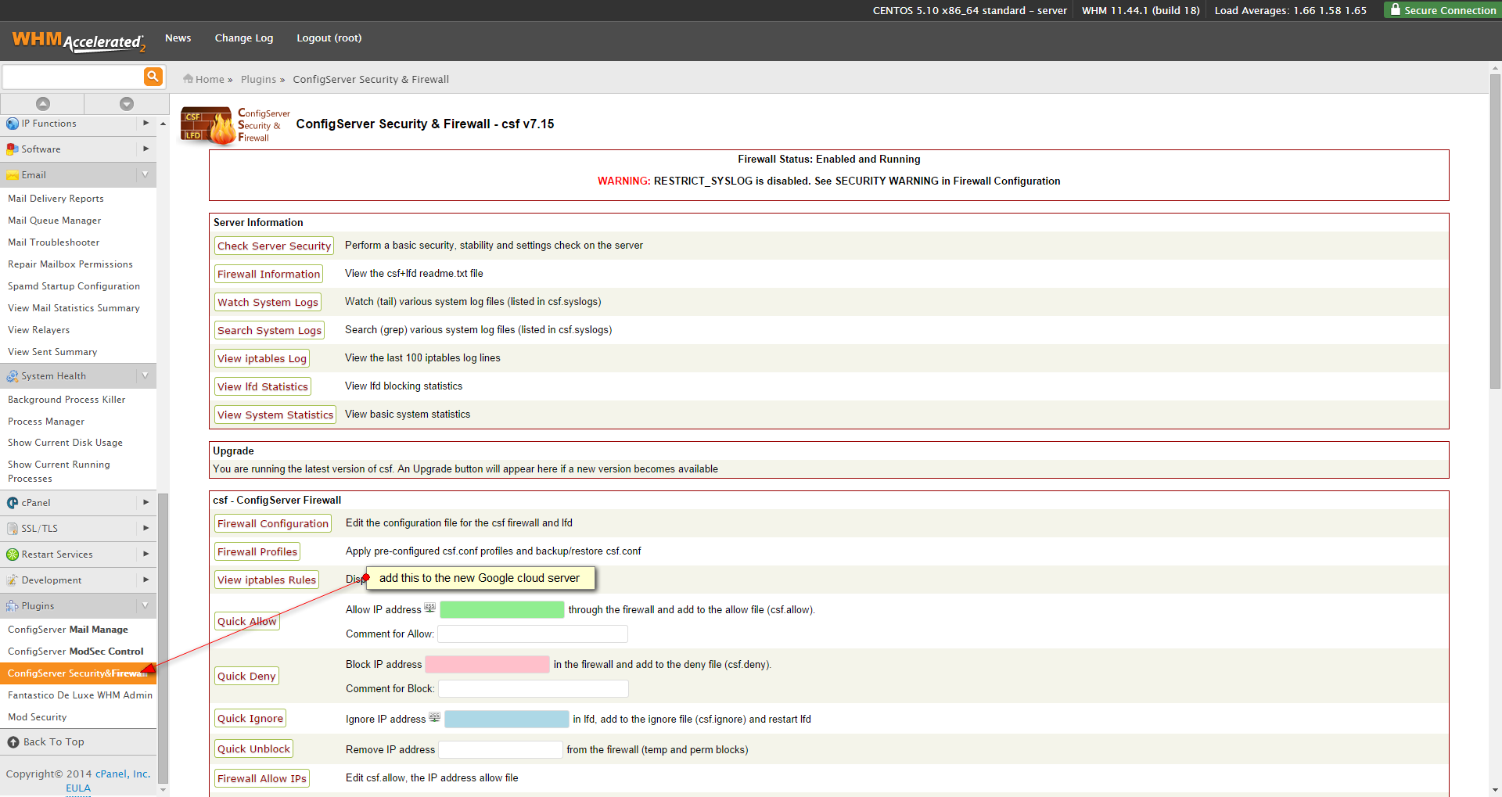Image resolution: width=1502 pixels, height=797 pixels.
Task: Expand the IP Functions section arrow
Action: coord(146,123)
